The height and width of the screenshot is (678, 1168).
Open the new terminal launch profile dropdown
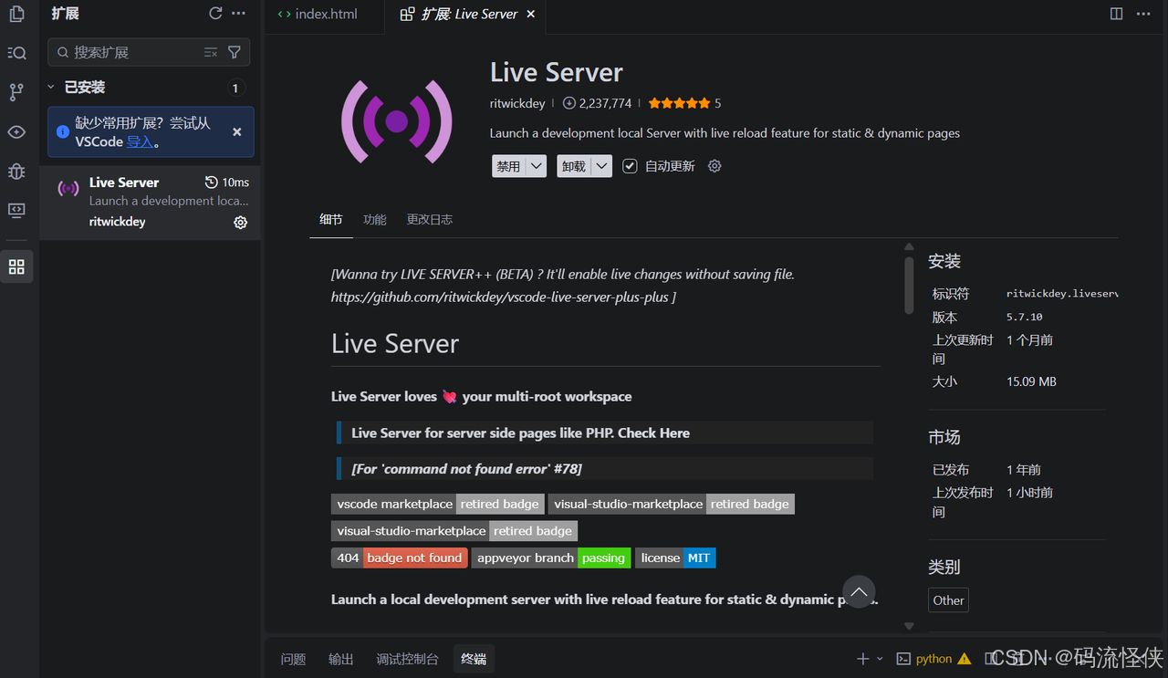tap(880, 659)
